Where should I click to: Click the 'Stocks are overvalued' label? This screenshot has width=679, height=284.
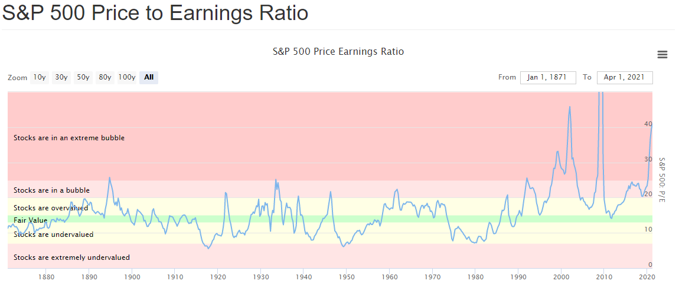(x=51, y=208)
